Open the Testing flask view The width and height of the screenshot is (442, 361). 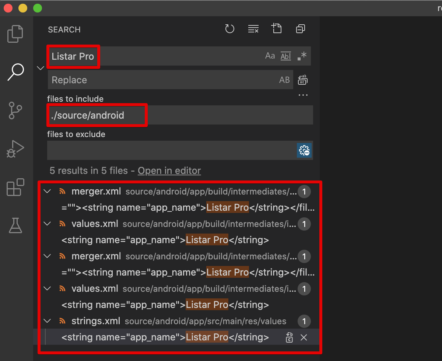[15, 225]
